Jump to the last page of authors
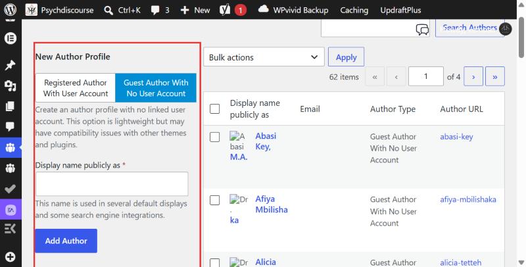The height and width of the screenshot is (267, 526). tap(495, 76)
